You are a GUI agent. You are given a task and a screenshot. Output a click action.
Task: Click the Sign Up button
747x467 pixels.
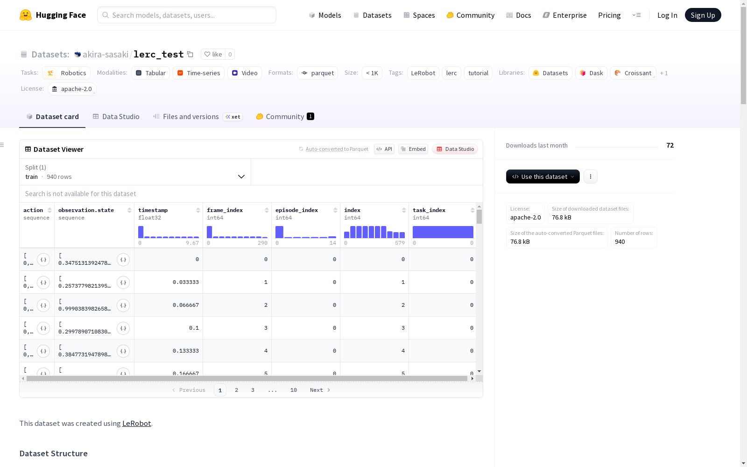click(x=703, y=15)
